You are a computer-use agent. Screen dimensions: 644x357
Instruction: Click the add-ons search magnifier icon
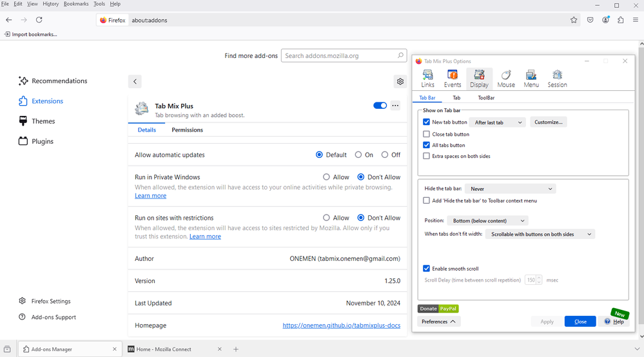[x=400, y=55]
